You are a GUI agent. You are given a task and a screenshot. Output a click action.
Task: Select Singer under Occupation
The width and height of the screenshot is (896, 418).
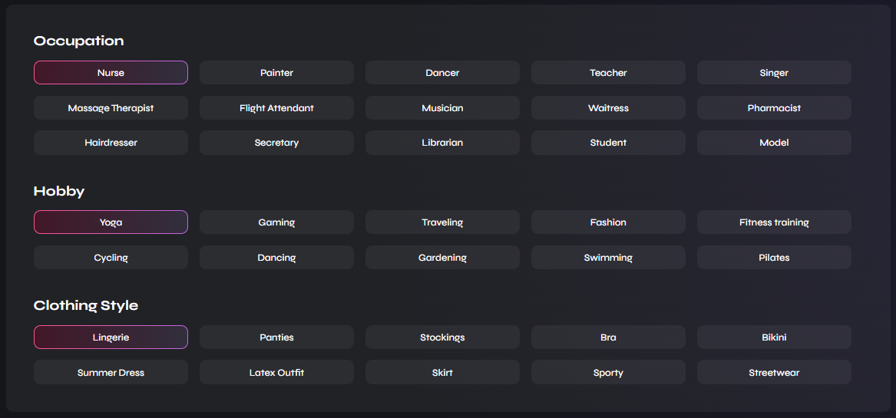tap(774, 73)
